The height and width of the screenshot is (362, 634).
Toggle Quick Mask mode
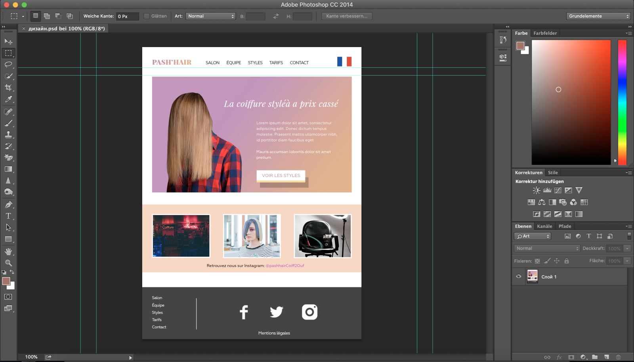click(x=8, y=297)
